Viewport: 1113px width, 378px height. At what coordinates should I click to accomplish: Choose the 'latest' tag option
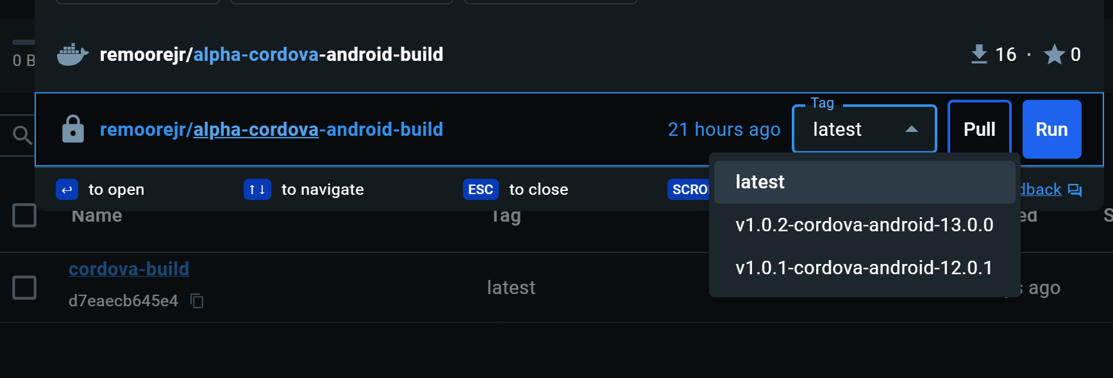click(x=760, y=182)
